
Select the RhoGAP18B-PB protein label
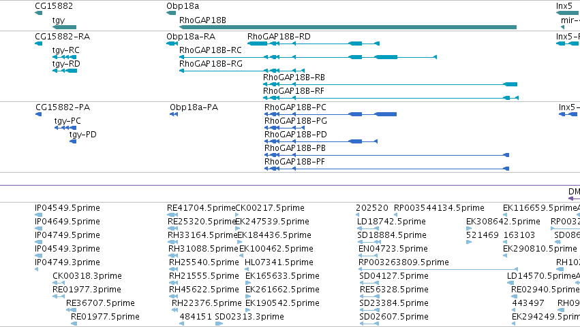(295, 148)
